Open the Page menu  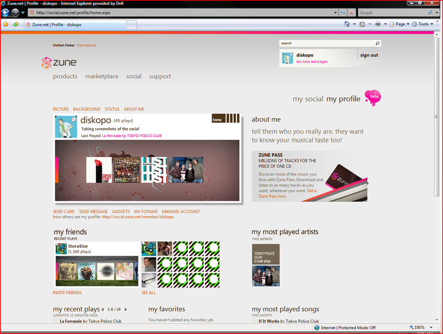399,24
